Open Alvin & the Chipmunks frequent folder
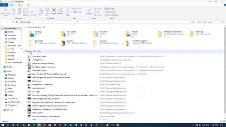The image size is (226, 127). (x=171, y=34)
